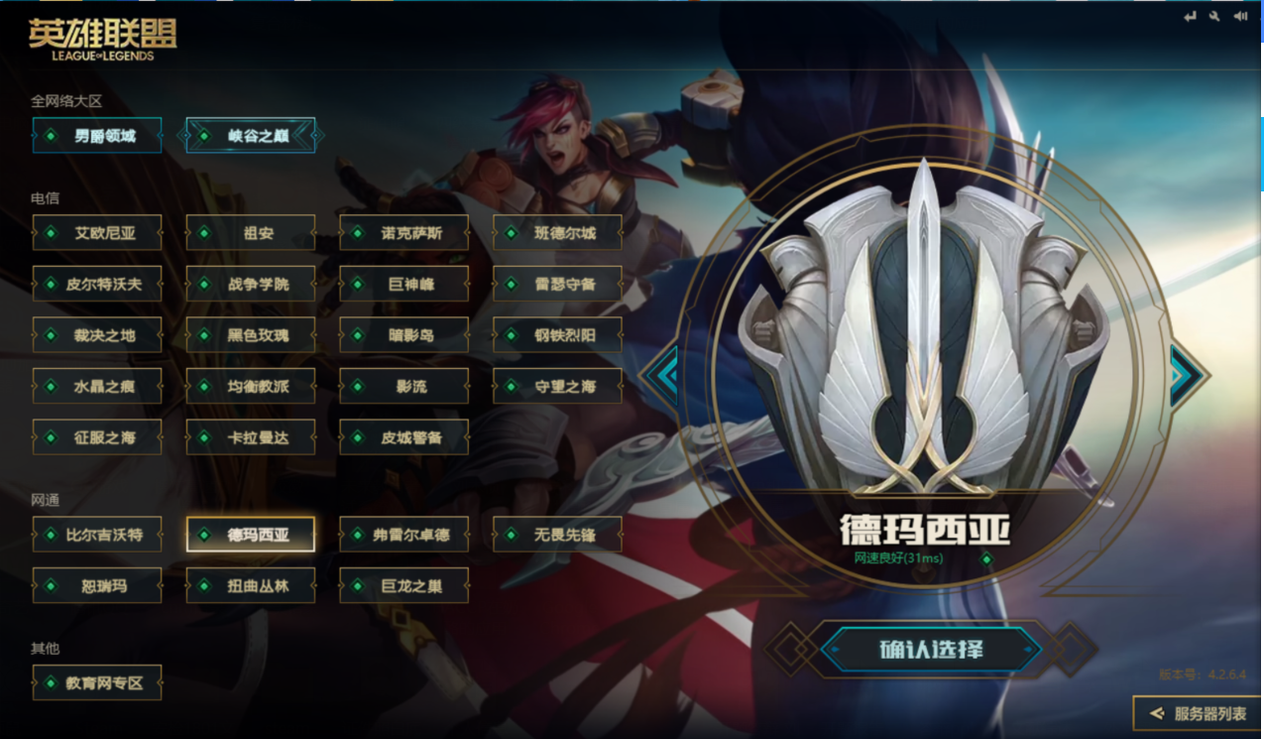Select the 祖安 server
Screen dimensions: 1264x739
click(251, 233)
